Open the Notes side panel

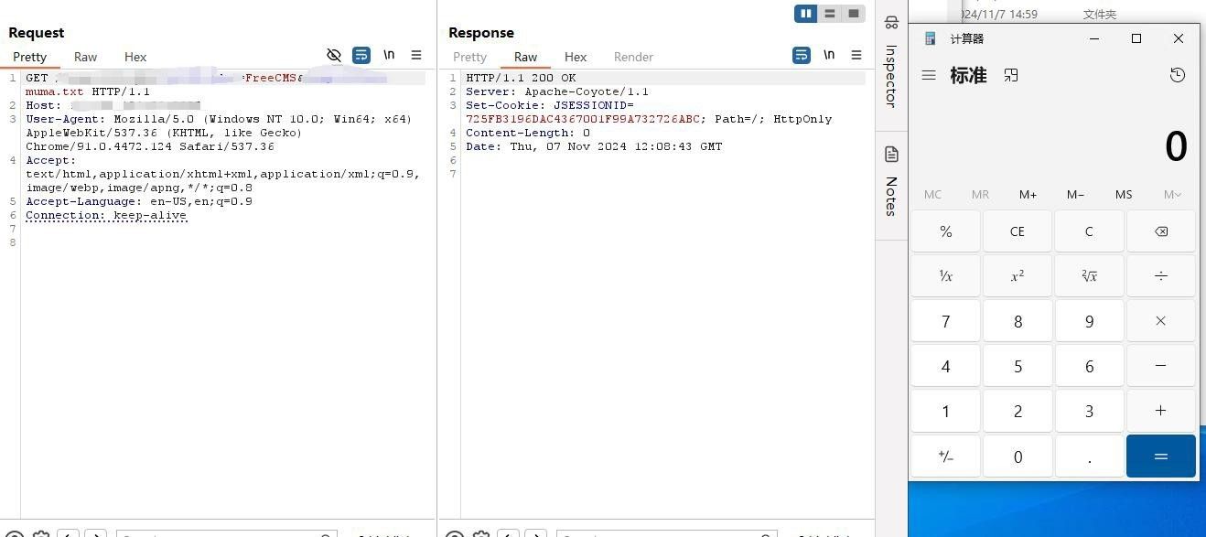click(891, 181)
